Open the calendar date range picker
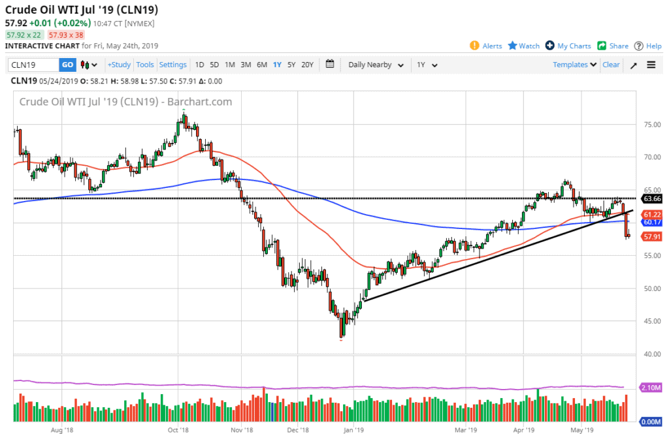The image size is (669, 434). (329, 65)
